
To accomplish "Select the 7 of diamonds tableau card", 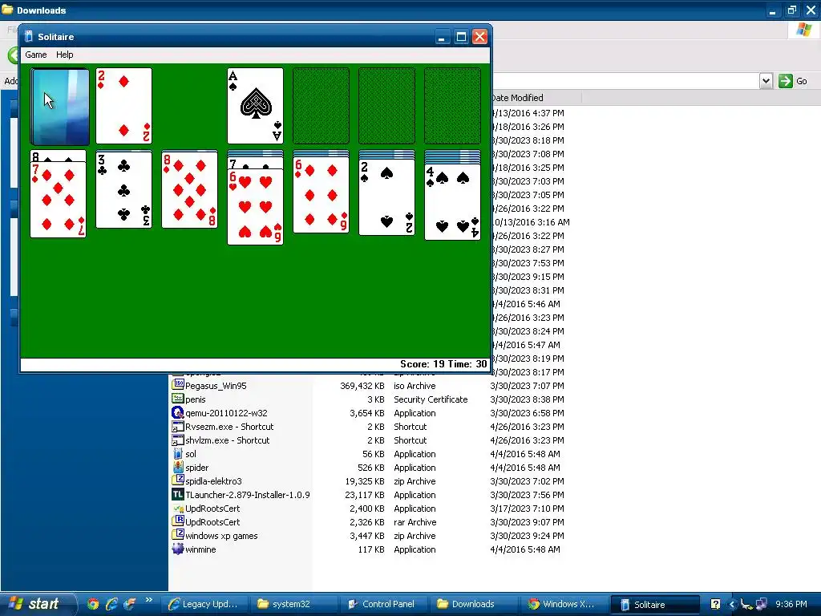I will click(x=58, y=200).
